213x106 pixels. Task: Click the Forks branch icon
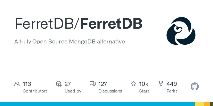(161, 84)
